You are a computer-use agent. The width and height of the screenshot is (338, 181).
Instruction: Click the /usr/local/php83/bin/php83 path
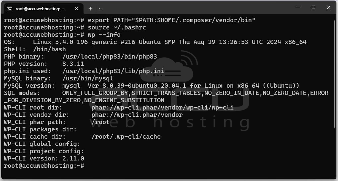click(x=109, y=57)
